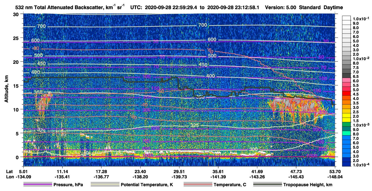Click the "532 nm Total Attenuated Backscatter" plot title
This screenshot has width=372, height=191.
coord(70,7)
